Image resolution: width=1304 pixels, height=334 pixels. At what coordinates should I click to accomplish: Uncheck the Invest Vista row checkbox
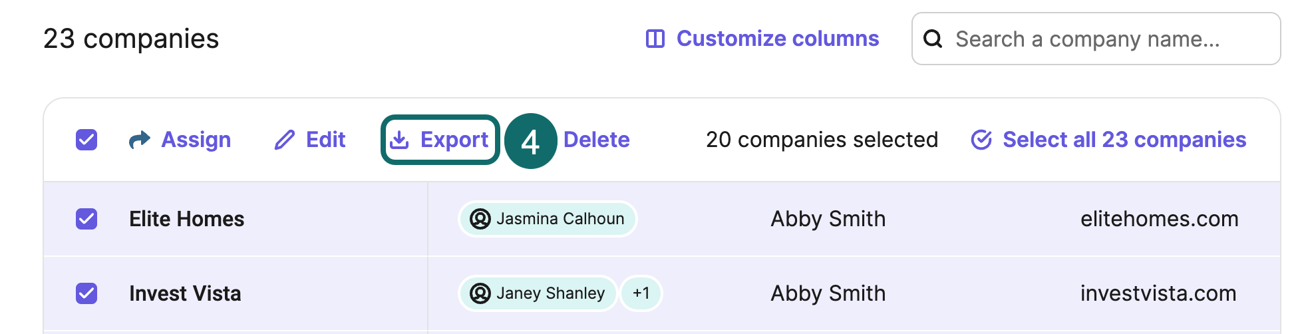coord(86,293)
